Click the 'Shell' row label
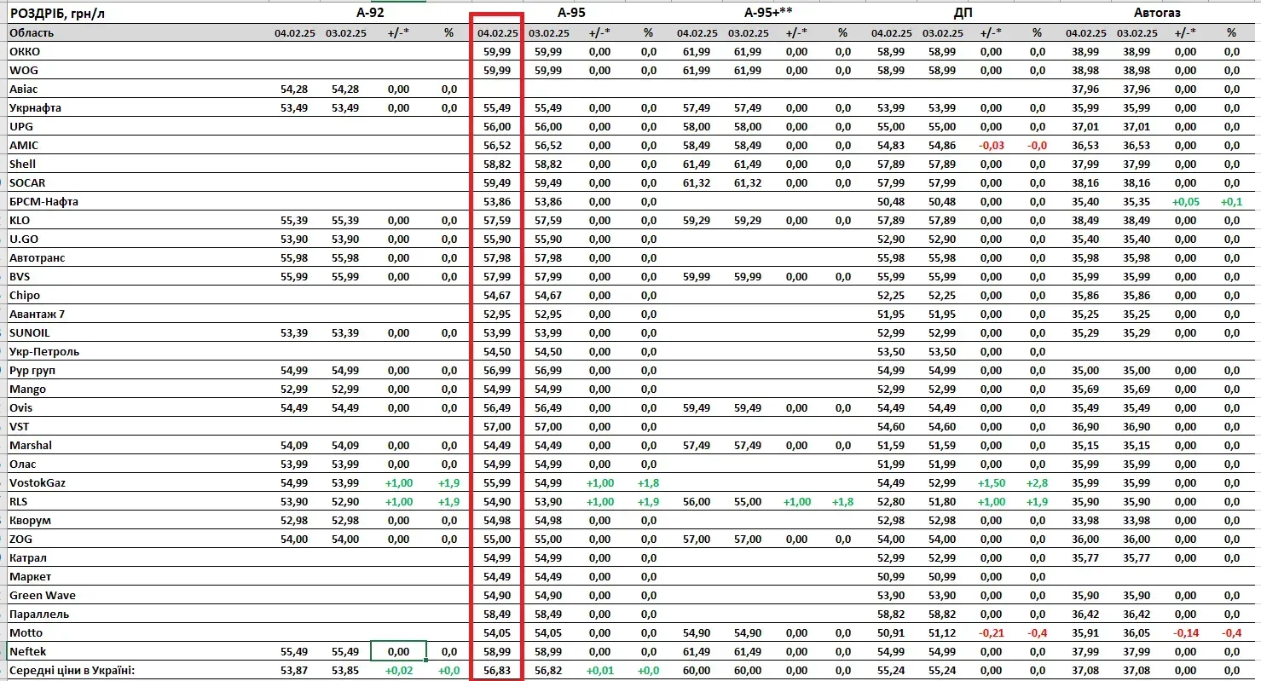Viewport: 1261px width, 681px height. [23, 164]
